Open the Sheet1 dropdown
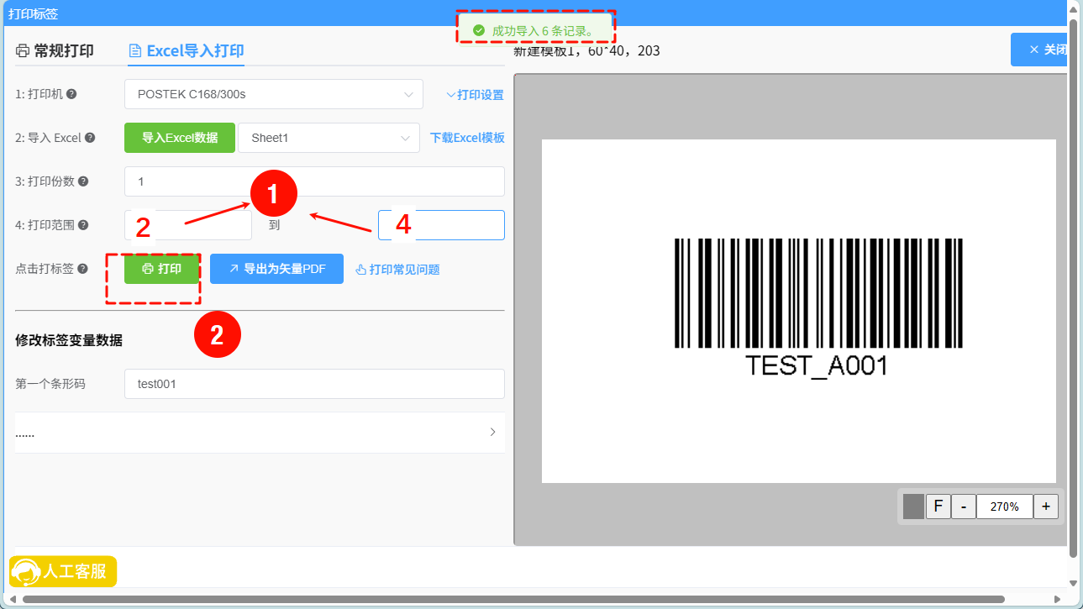 click(329, 138)
